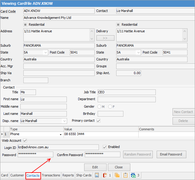The height and width of the screenshot is (180, 195).
Task: Click the yellow stacked folders icon tab
Action: [x=117, y=176]
